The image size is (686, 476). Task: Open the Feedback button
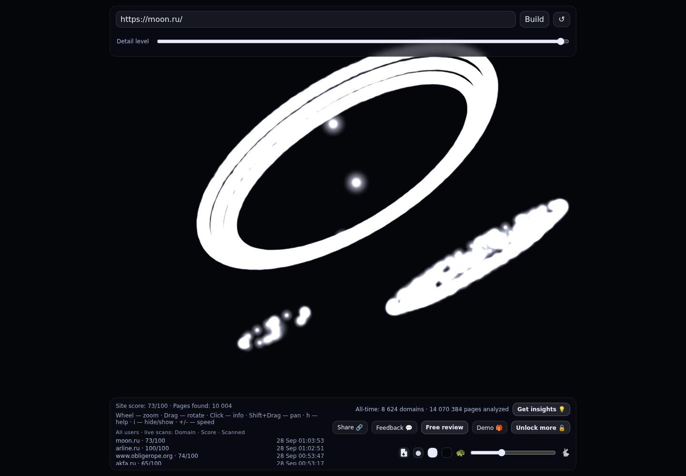click(x=394, y=427)
